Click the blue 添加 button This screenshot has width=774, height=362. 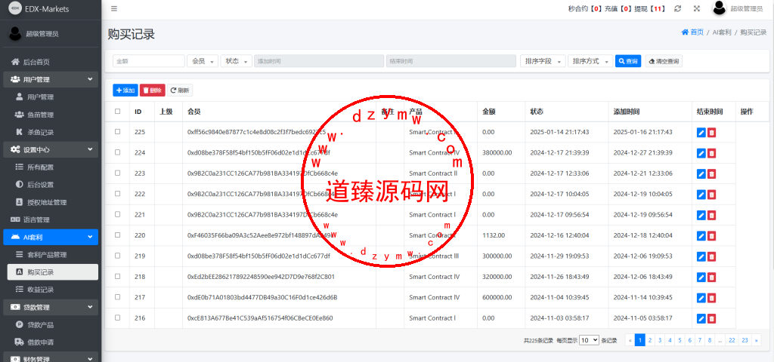click(x=125, y=90)
